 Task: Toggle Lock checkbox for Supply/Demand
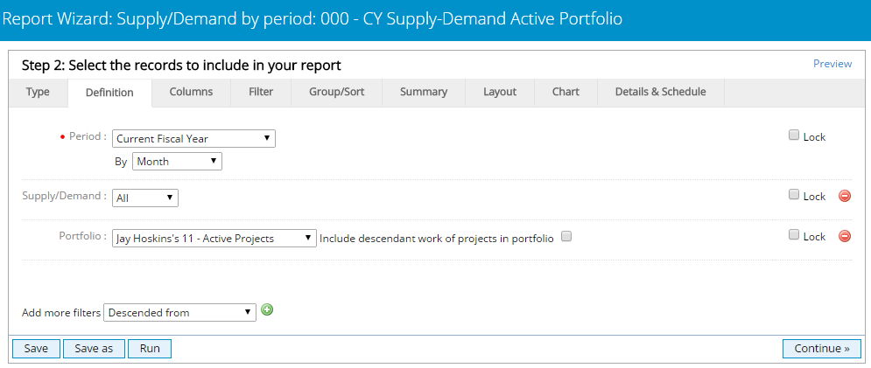793,196
